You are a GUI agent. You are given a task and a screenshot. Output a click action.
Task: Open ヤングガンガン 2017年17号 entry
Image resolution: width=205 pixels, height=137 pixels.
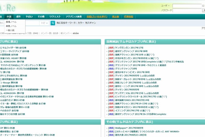point(129,48)
